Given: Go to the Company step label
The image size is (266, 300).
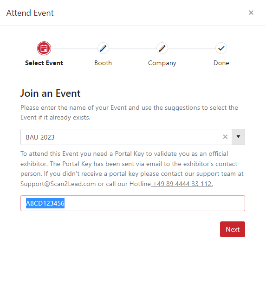Looking at the screenshot, I should click(162, 63).
